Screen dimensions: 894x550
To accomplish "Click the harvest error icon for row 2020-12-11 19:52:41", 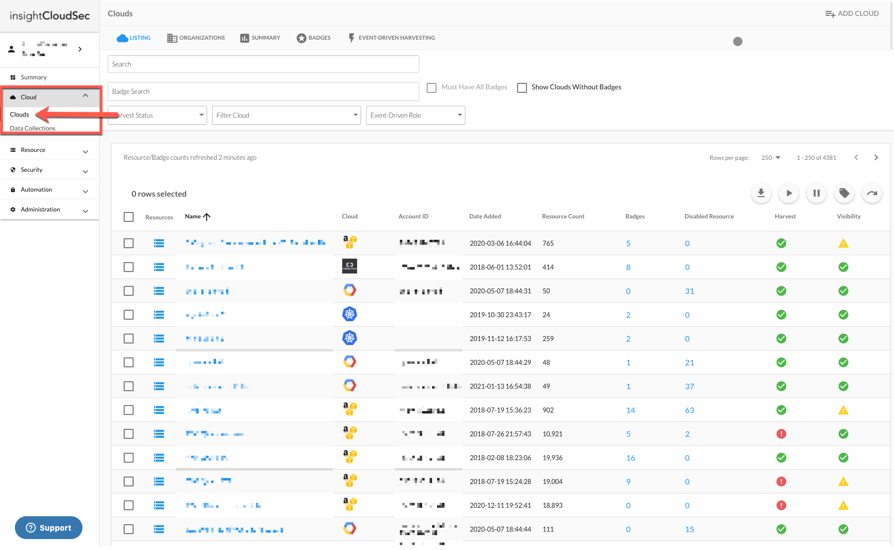I will coord(781,505).
